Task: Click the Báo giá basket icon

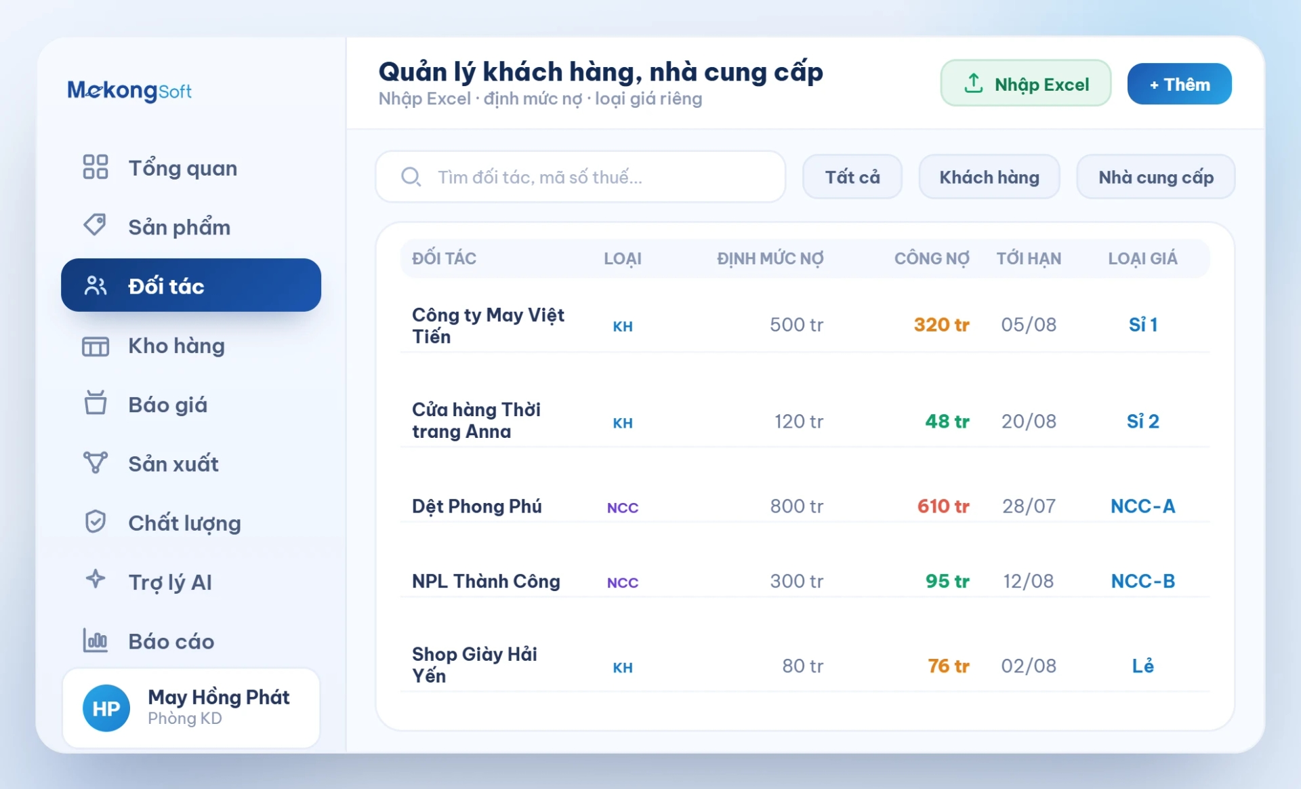Action: click(x=96, y=403)
